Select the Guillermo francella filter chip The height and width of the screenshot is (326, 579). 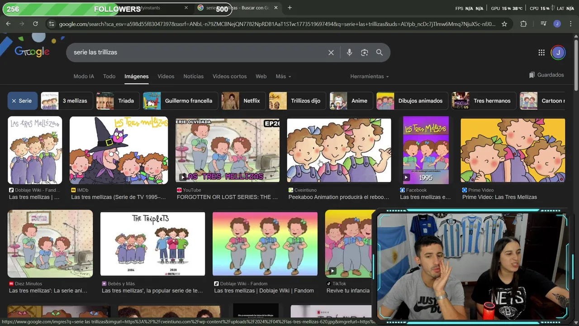pyautogui.click(x=180, y=101)
